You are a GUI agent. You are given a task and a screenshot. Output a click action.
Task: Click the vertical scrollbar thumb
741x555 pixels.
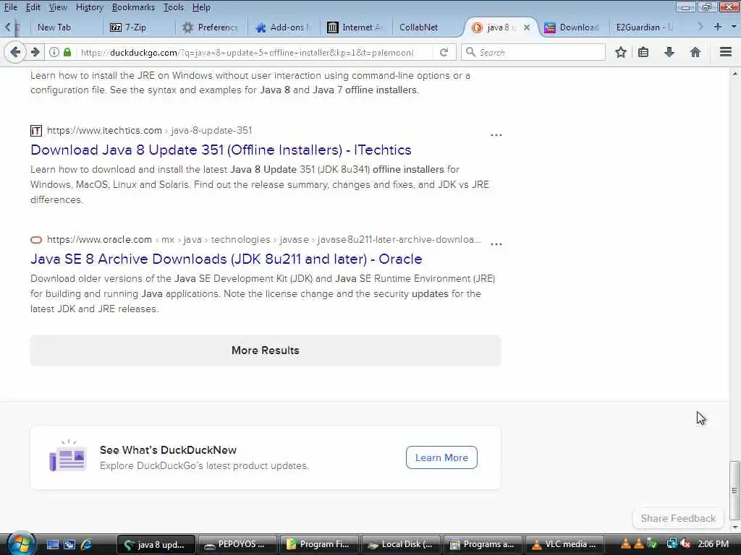pyautogui.click(x=734, y=490)
